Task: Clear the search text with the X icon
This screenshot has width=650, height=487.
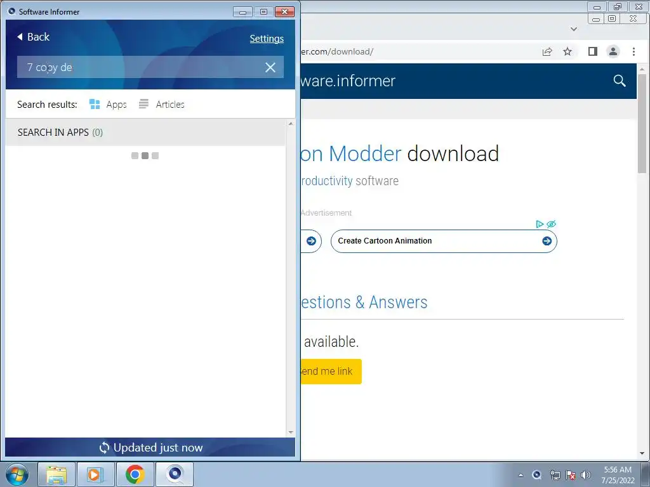Action: (270, 67)
